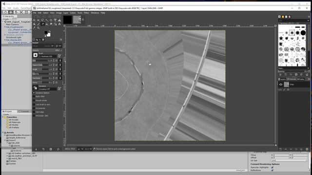The height and width of the screenshot is (175, 312).
Task: Select the Crop tool
Action: coord(51,20)
